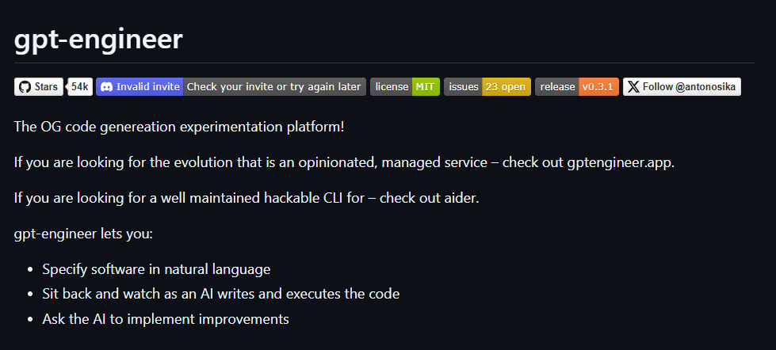Click the green MIT license value

pyautogui.click(x=425, y=87)
